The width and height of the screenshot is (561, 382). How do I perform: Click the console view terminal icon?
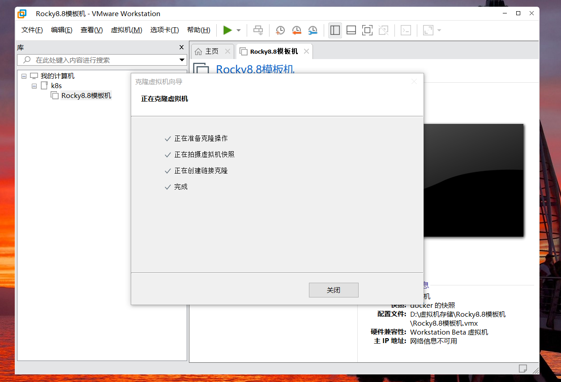(406, 30)
